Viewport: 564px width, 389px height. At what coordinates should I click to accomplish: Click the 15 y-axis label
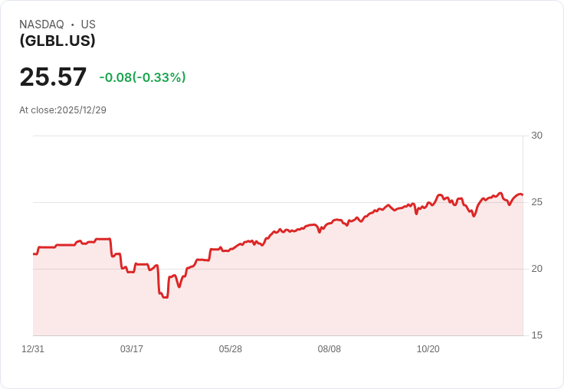click(536, 335)
